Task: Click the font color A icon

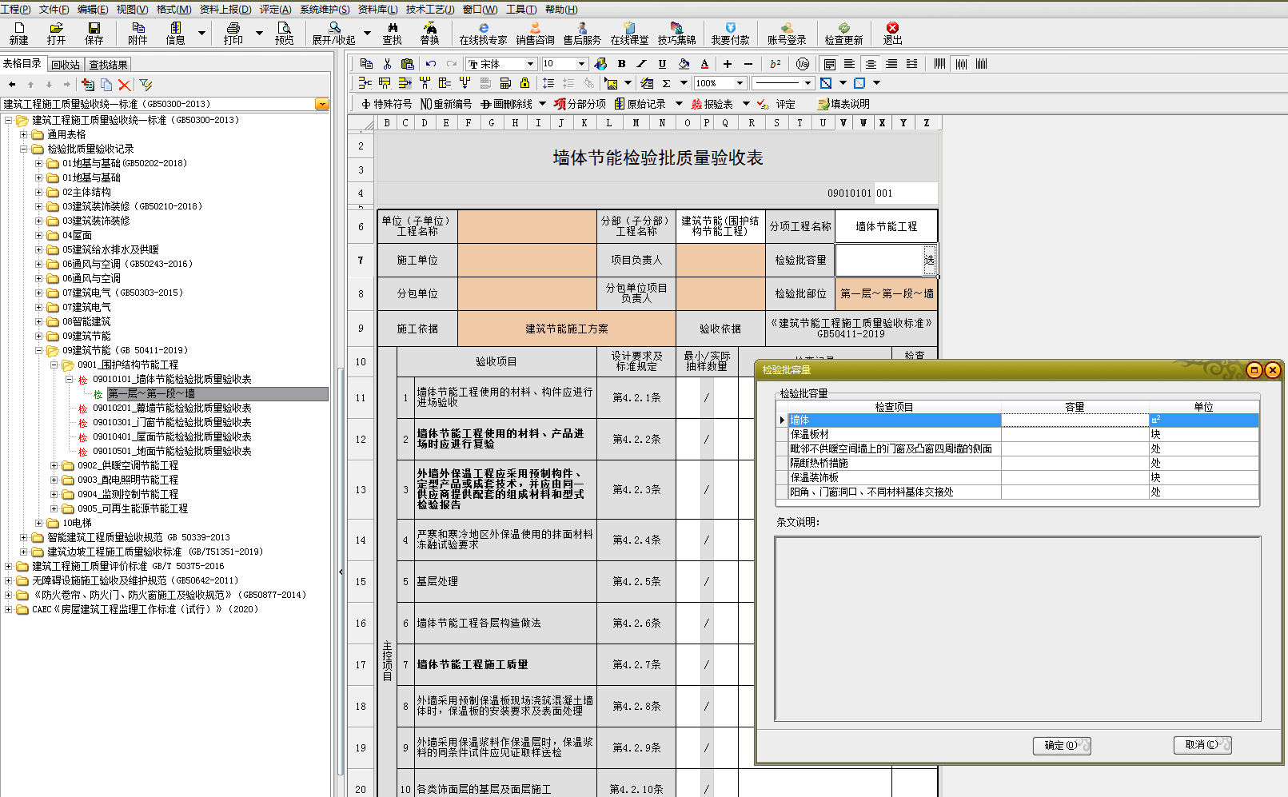Action: [704, 64]
